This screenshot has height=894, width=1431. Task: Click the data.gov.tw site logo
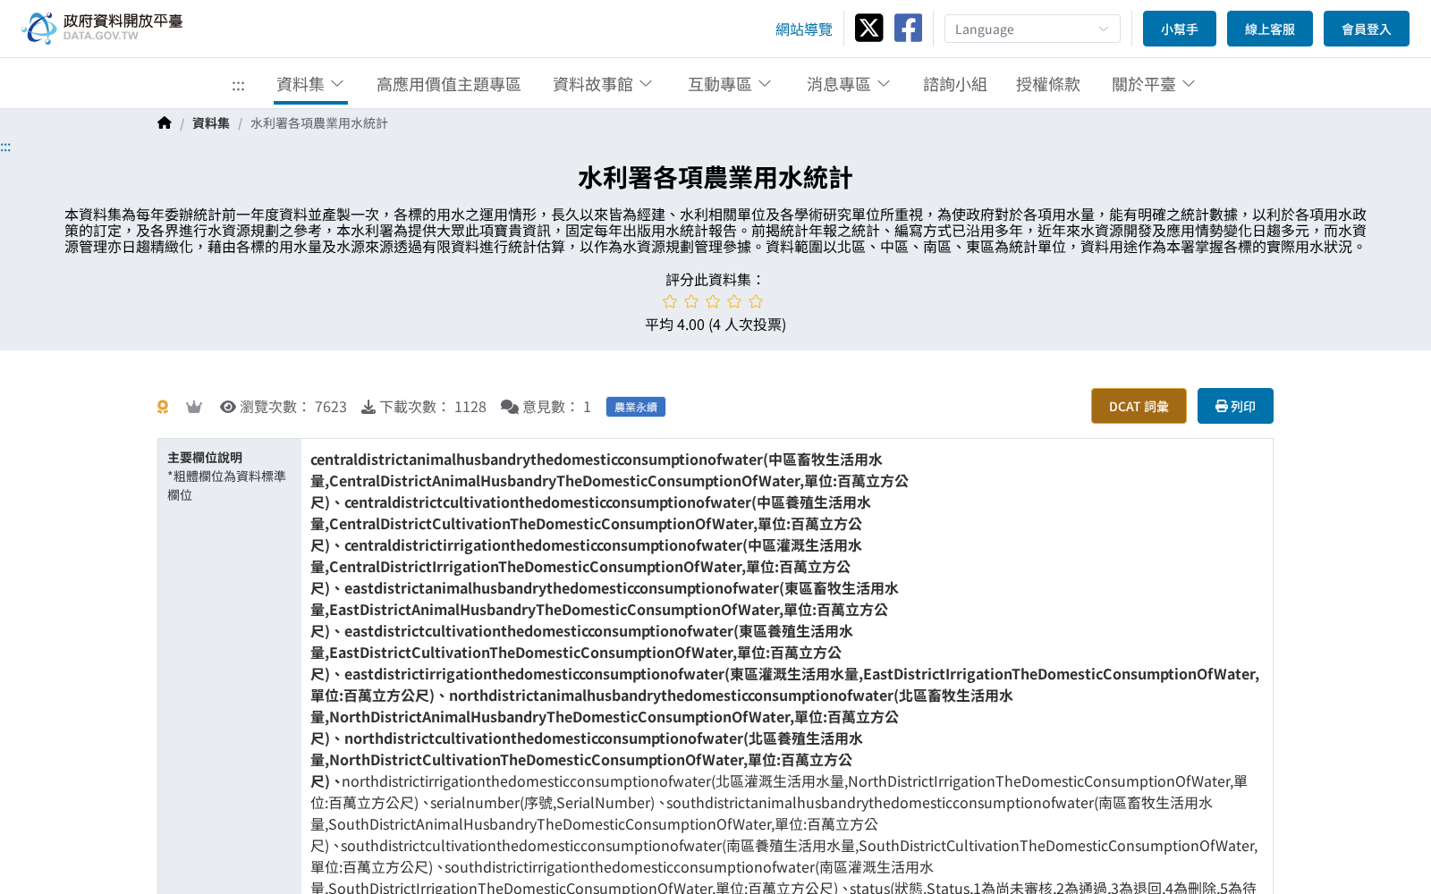(x=102, y=28)
